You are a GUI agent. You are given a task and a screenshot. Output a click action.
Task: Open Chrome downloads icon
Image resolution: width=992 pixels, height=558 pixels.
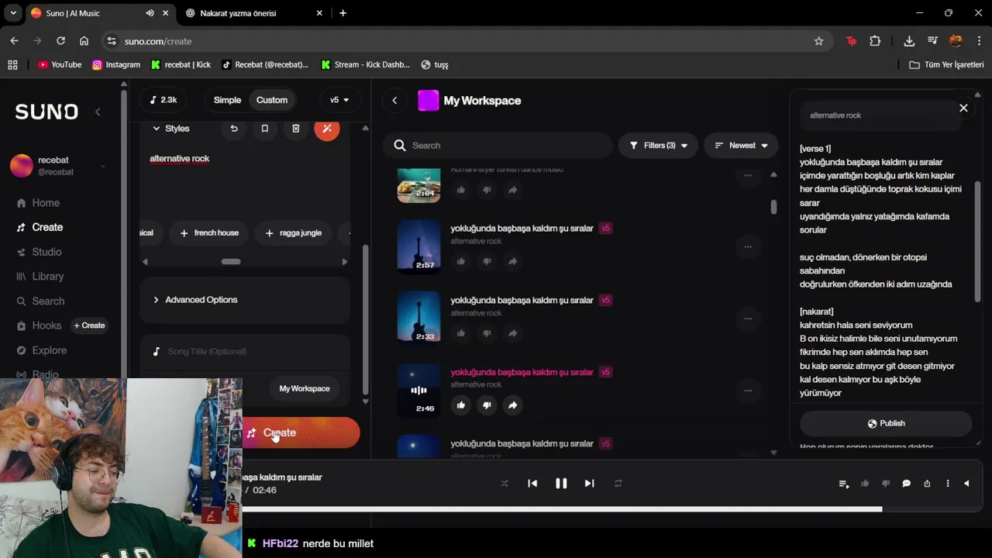point(909,41)
